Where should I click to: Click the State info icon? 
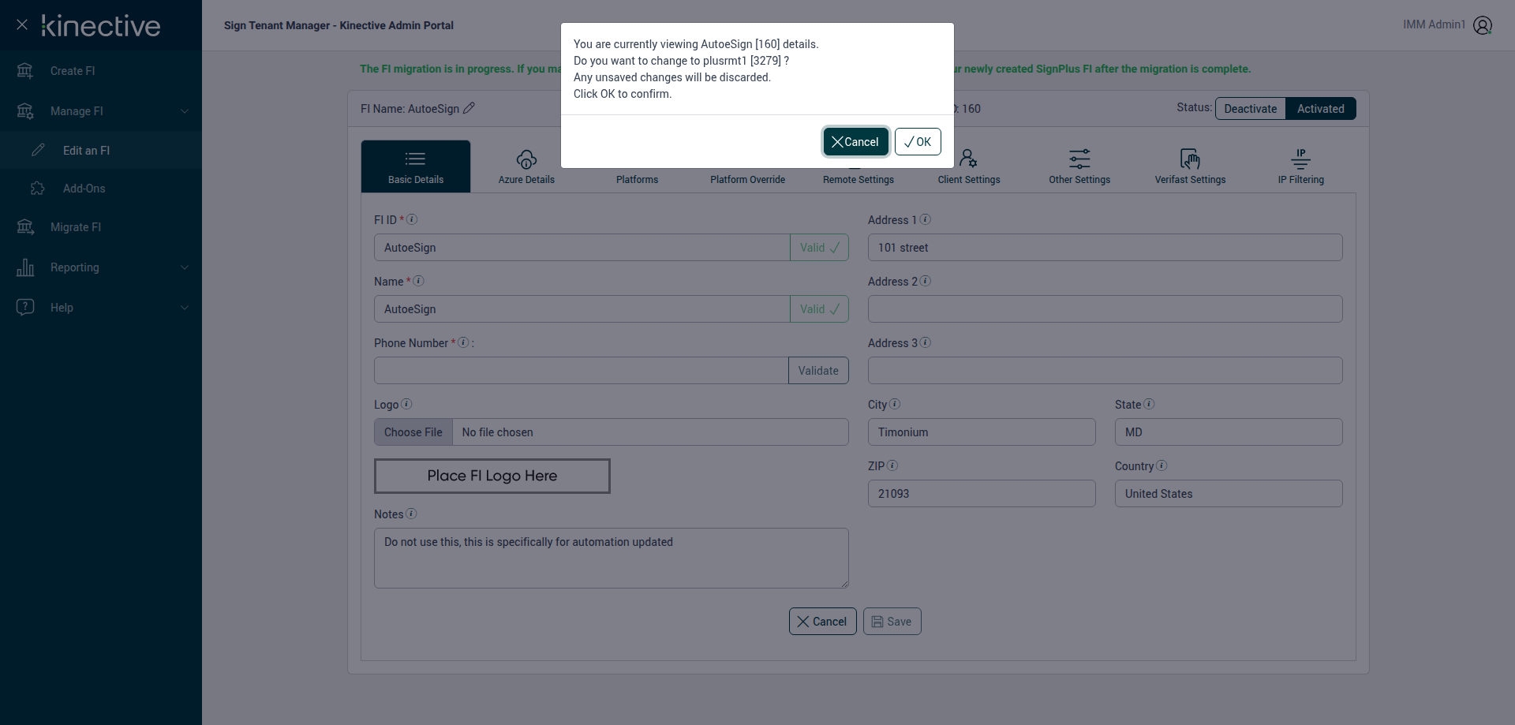coord(1149,404)
